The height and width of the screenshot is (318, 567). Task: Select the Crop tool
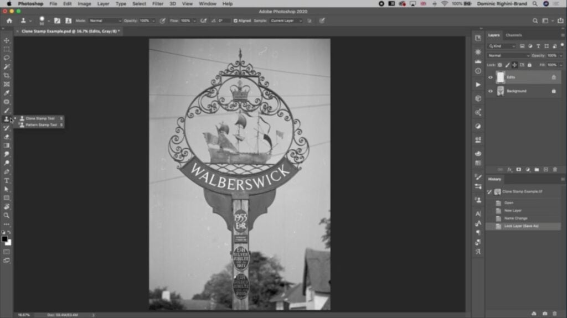7,76
